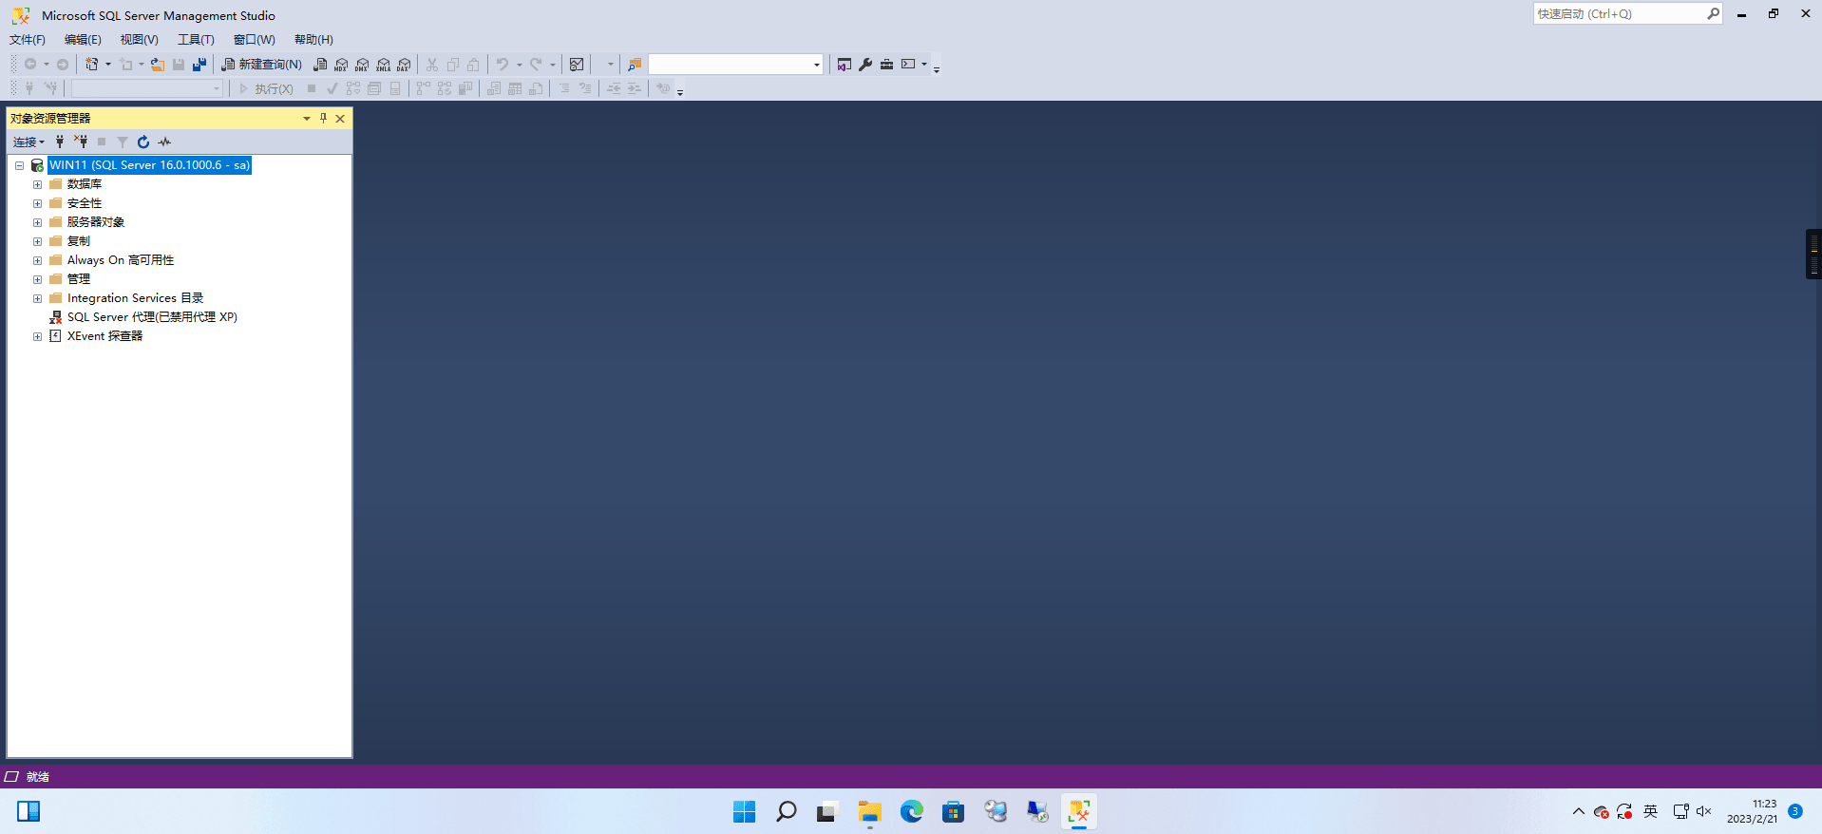Screen dimensions: 1822x834
Task: Click the New Project toolbar icon
Action: coord(92,65)
